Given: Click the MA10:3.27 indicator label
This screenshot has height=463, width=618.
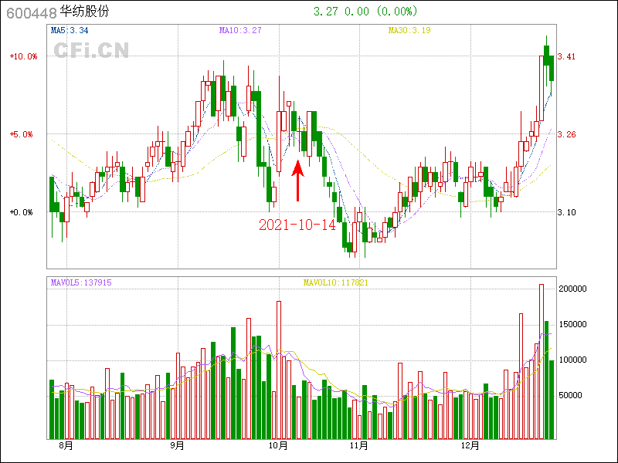Looking at the screenshot, I should point(240,31).
